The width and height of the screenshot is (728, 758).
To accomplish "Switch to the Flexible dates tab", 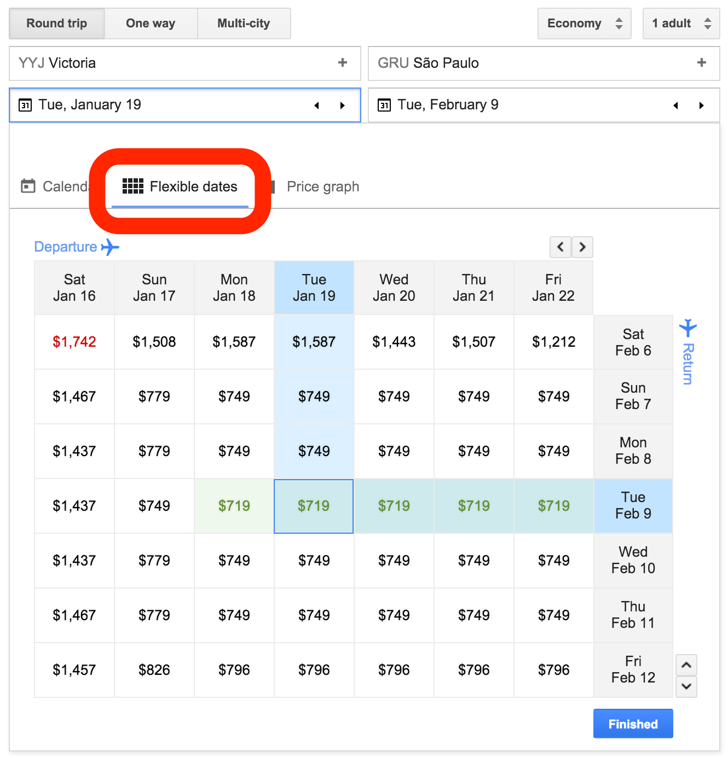I will (180, 187).
